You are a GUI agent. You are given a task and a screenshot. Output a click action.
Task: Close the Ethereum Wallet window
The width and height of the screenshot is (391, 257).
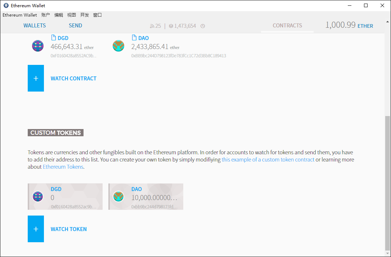tap(382, 5)
